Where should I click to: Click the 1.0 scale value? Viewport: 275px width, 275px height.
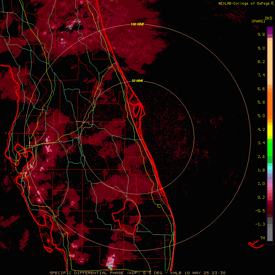tap(261, 184)
